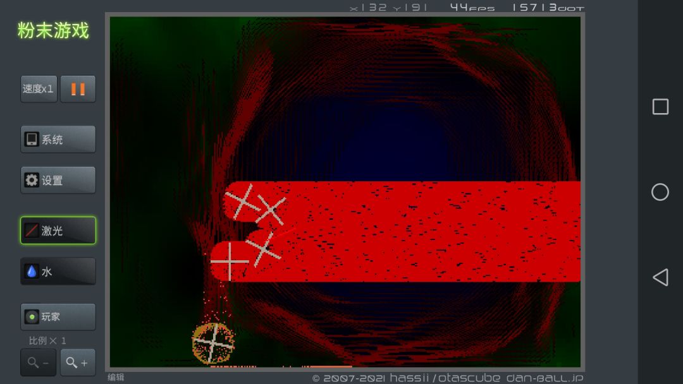Screen dimensions: 683x384
Task: Select the 玩家 player element
Action: coord(58,316)
